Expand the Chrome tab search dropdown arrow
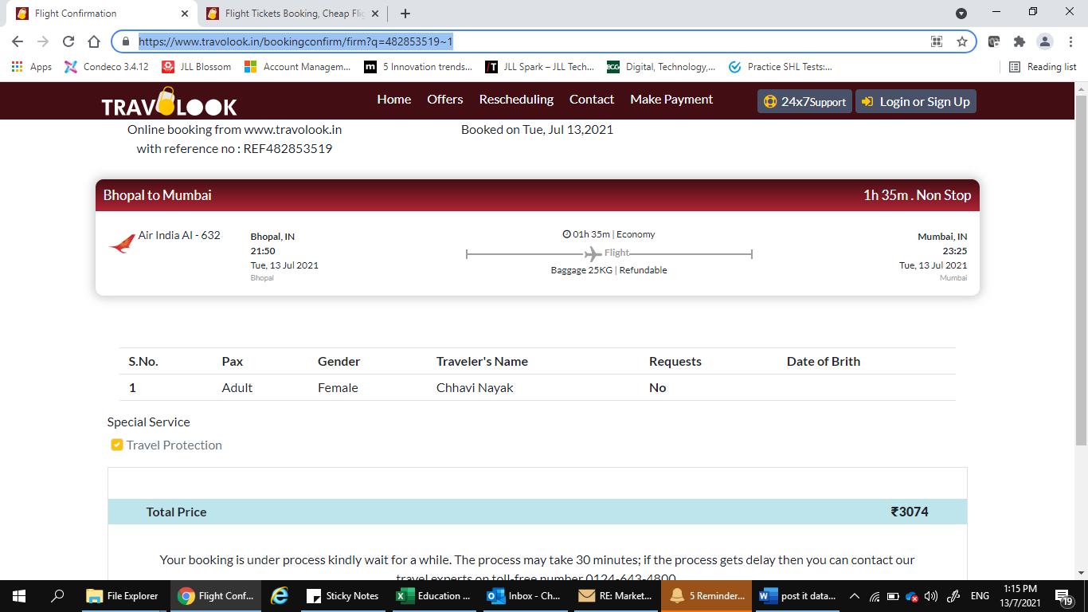The image size is (1088, 612). pos(961,14)
